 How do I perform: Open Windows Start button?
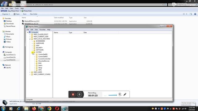click(x=3, y=109)
